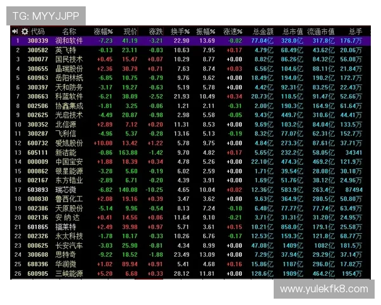This screenshot has height=305, width=381.
Task: Click stock code 601865 福莱特
Action: [x=37, y=227]
